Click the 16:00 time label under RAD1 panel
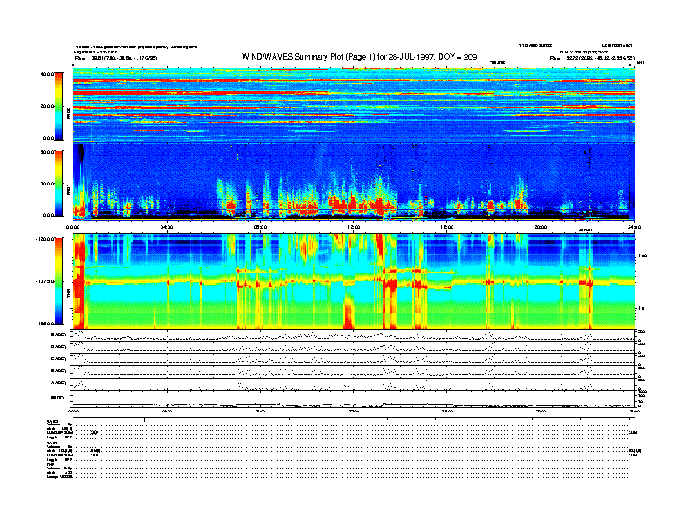The height and width of the screenshot is (528, 684). click(447, 227)
